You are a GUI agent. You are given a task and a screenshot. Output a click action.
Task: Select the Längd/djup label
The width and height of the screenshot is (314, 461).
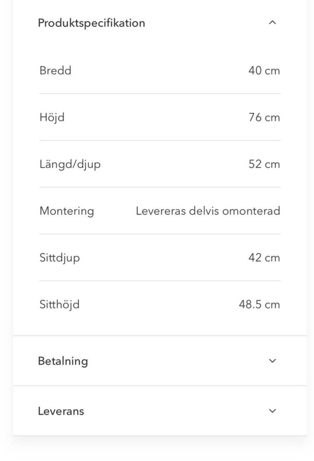click(x=70, y=164)
